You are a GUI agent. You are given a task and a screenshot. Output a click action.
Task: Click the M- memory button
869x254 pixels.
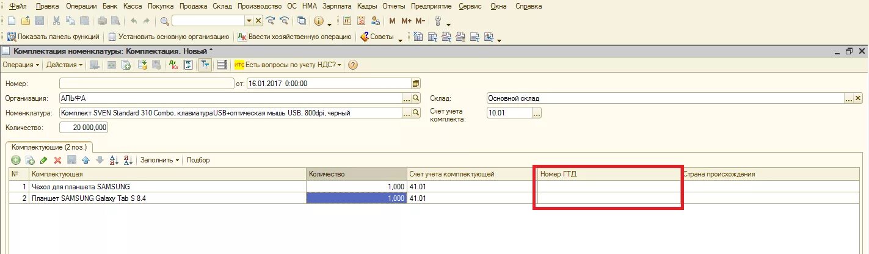coord(420,21)
